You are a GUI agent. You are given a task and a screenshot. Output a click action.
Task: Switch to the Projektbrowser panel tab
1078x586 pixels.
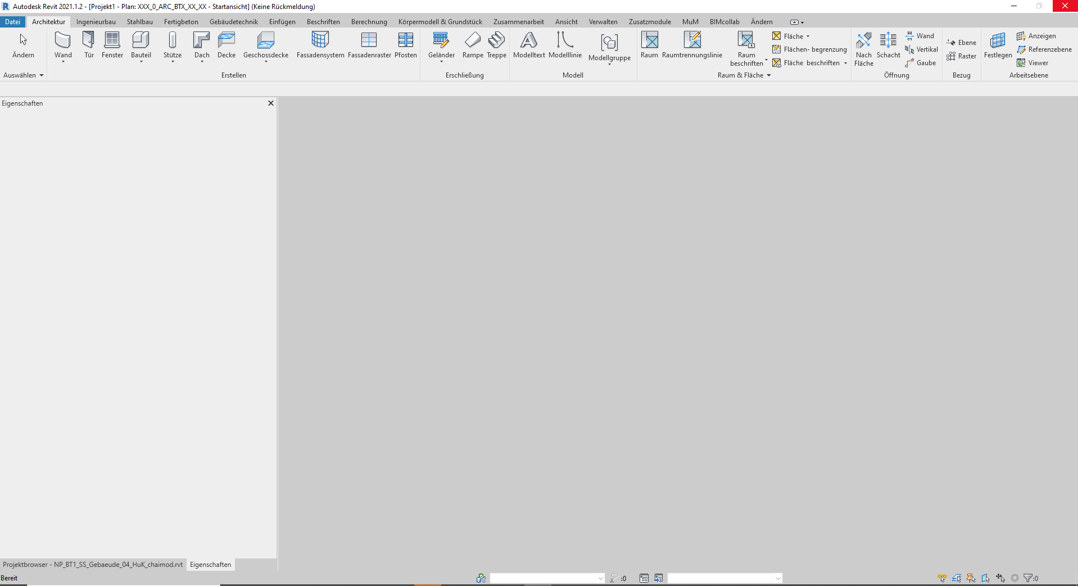point(92,565)
